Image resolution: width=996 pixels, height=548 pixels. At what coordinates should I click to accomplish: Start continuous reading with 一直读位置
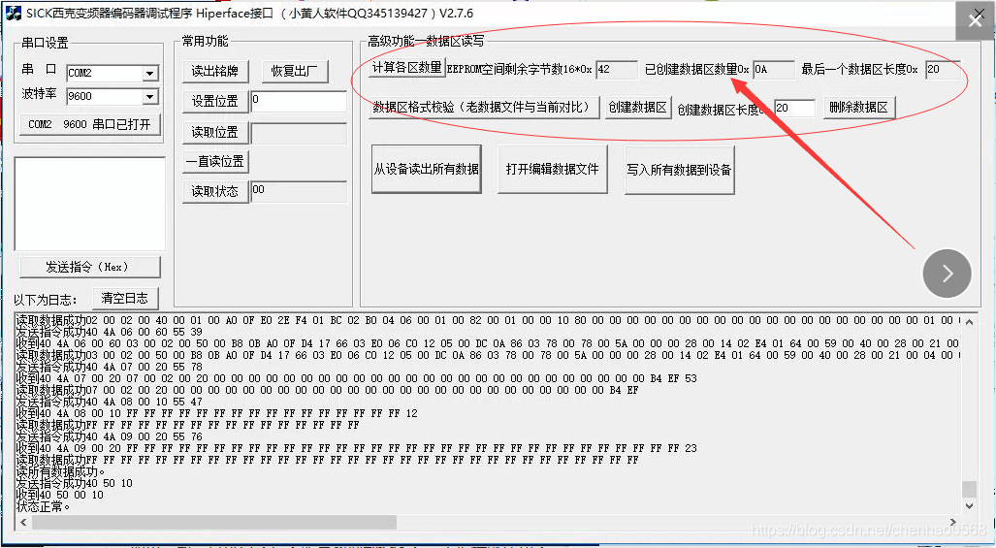tap(214, 161)
